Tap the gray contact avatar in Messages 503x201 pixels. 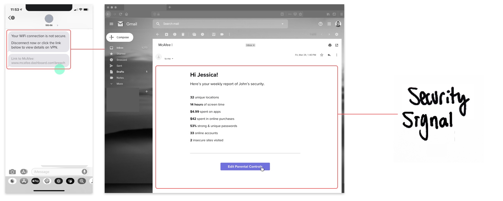[49, 19]
